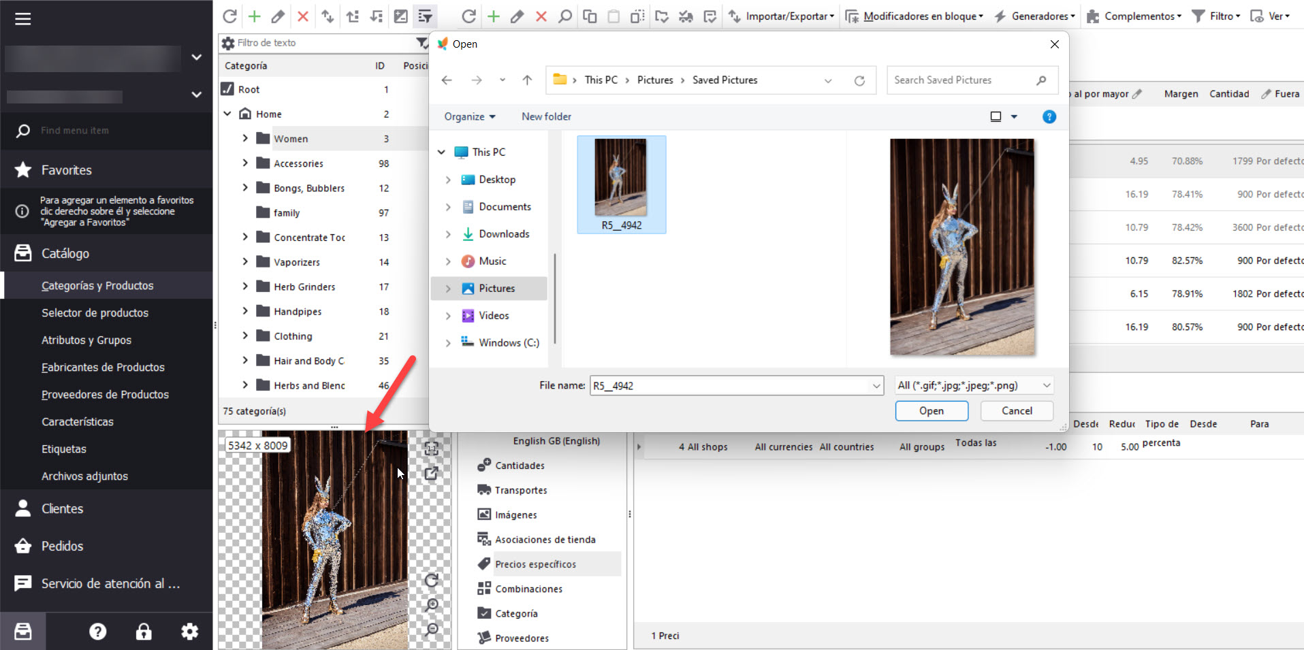Open Atributos y Grupos in the sidebar
This screenshot has width=1304, height=650.
pos(86,340)
